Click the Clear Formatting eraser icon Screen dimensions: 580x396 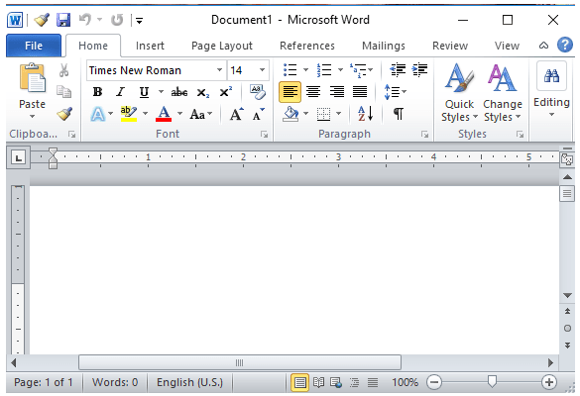[258, 92]
